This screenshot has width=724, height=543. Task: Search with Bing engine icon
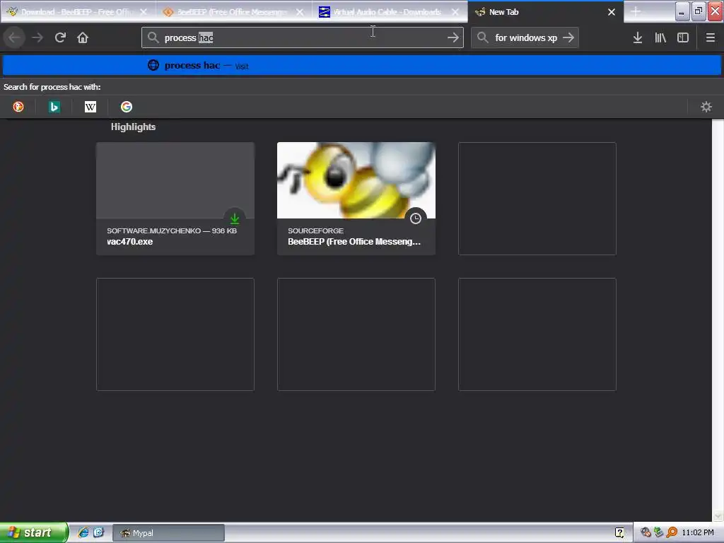pyautogui.click(x=54, y=107)
